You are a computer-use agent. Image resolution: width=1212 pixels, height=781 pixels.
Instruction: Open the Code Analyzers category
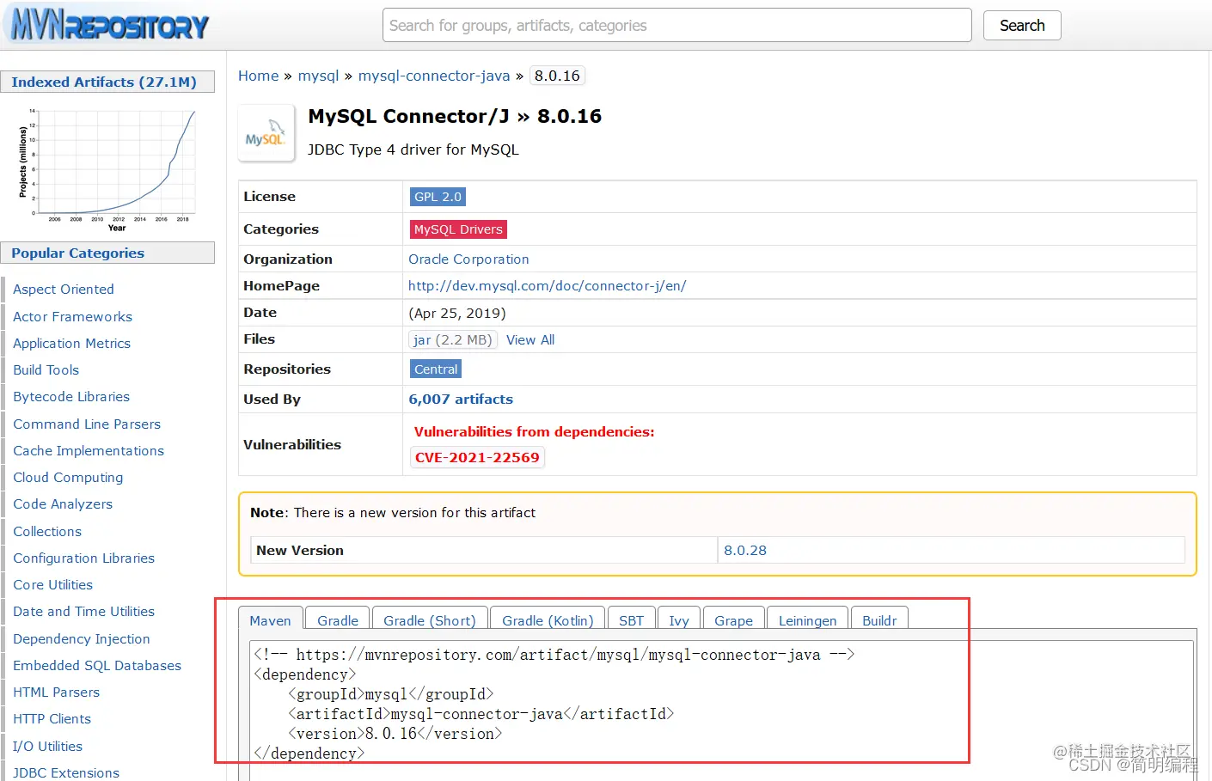[63, 504]
